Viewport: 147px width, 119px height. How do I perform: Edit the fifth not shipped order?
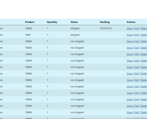tap(137, 67)
